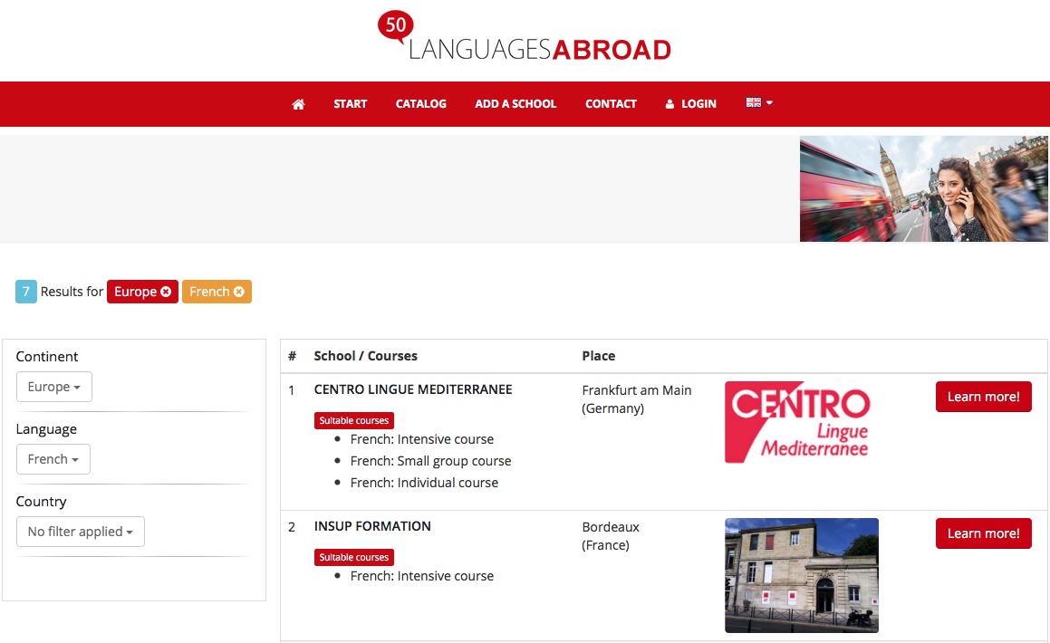
Task: Select ADD A SCHOOL in the menu
Action: [x=515, y=103]
